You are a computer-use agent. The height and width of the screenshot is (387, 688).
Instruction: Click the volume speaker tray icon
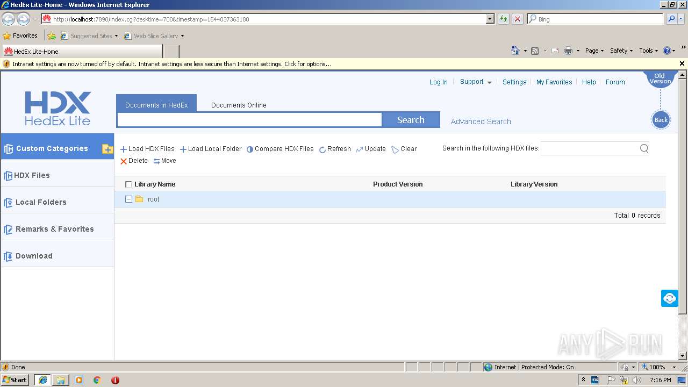point(637,380)
